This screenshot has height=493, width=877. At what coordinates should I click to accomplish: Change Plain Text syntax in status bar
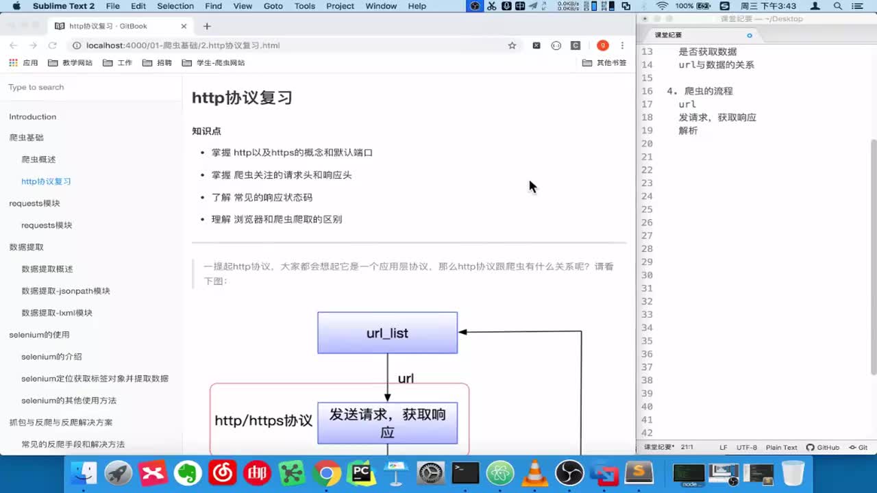[782, 447]
